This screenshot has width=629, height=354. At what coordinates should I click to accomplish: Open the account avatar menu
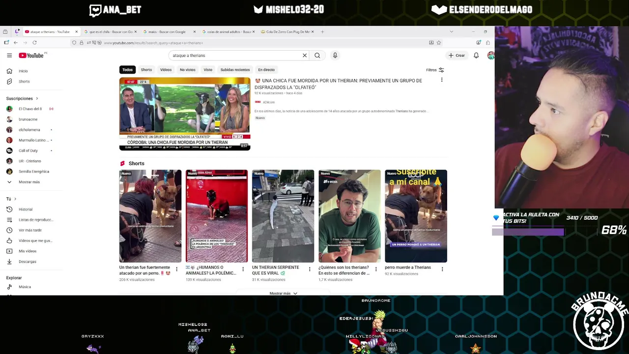pyautogui.click(x=490, y=56)
